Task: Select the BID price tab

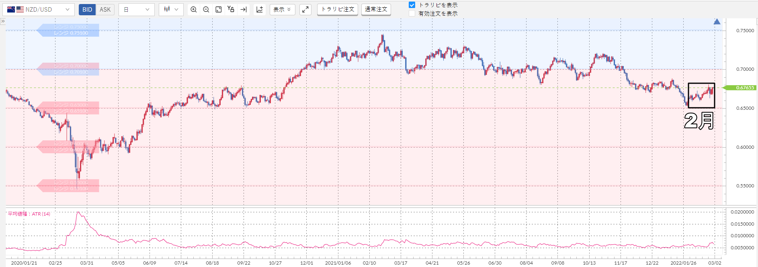Action: pyautogui.click(x=87, y=10)
